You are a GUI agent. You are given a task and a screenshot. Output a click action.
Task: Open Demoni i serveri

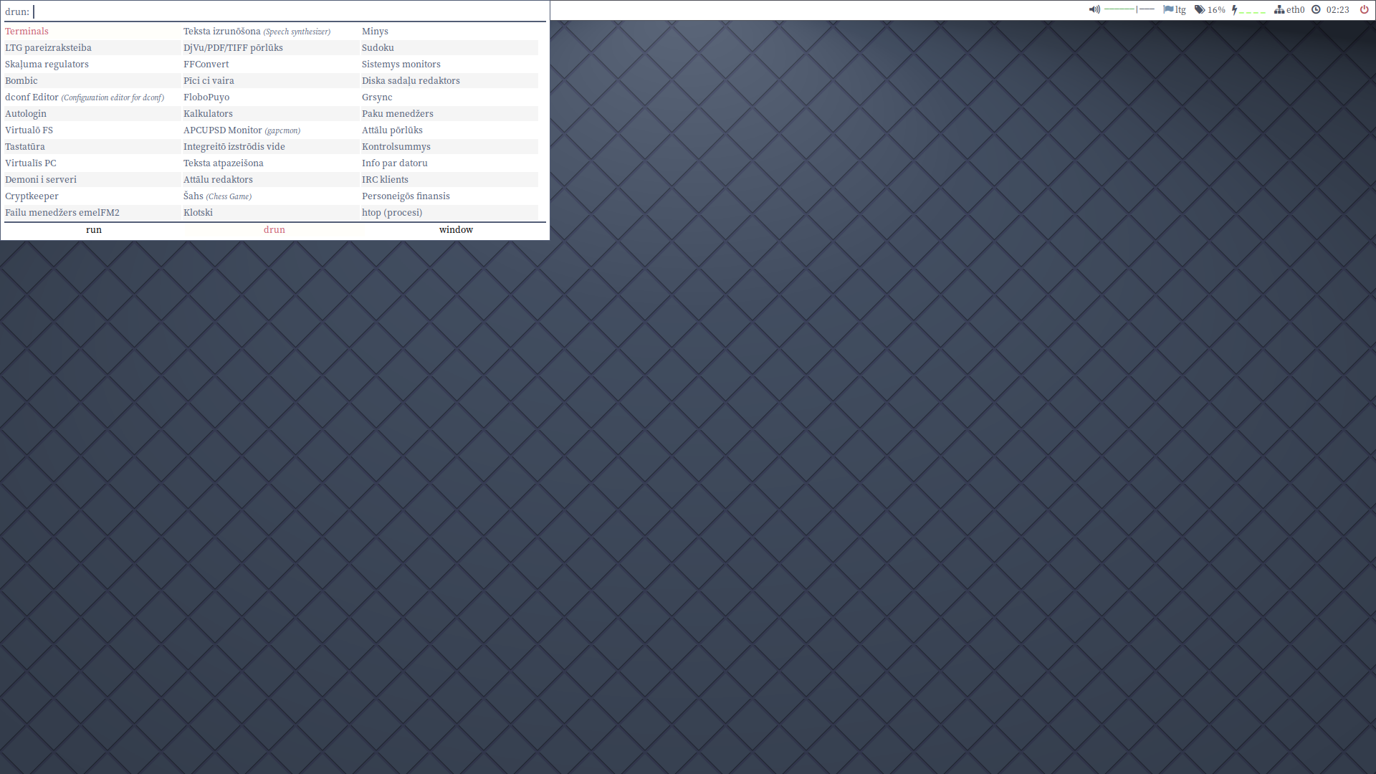coord(92,180)
